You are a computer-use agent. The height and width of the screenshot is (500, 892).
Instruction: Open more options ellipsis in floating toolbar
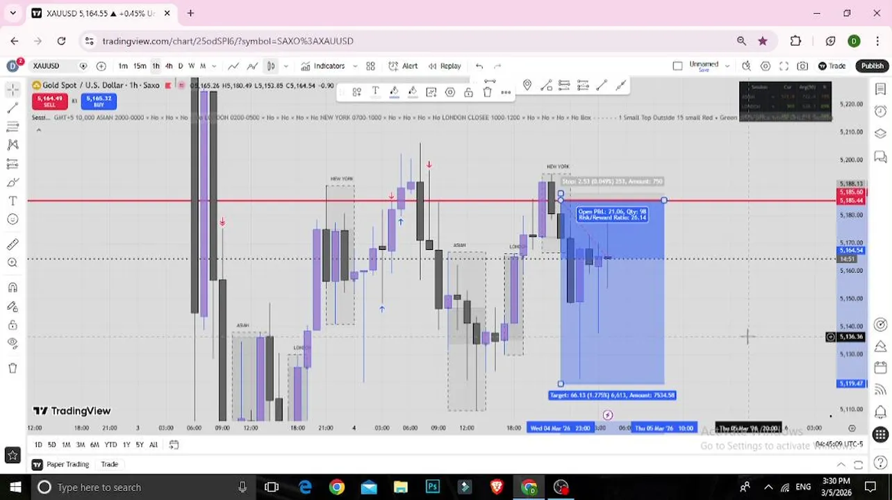tap(506, 92)
